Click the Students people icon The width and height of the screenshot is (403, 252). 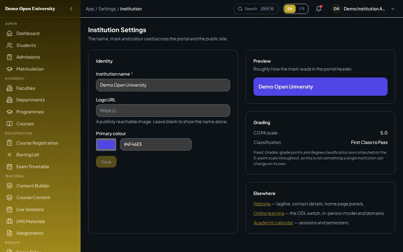(9, 45)
